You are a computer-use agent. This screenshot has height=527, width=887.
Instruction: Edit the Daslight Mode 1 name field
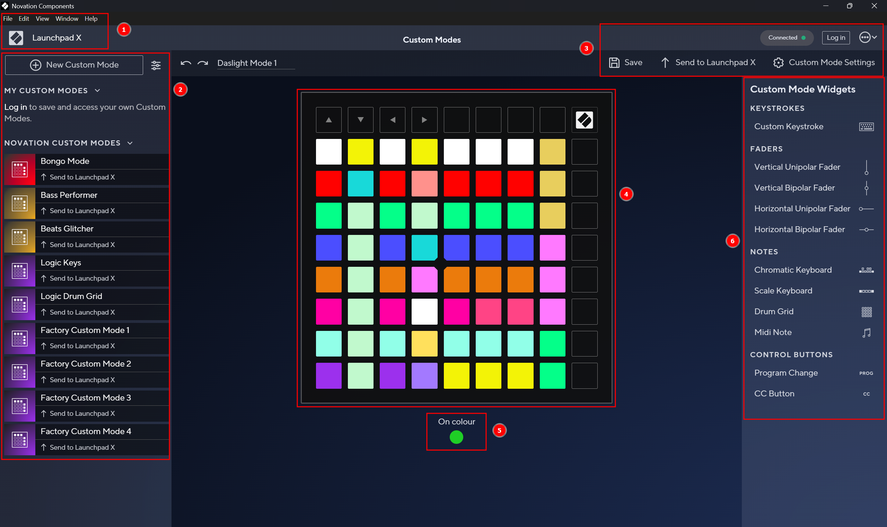pos(256,63)
